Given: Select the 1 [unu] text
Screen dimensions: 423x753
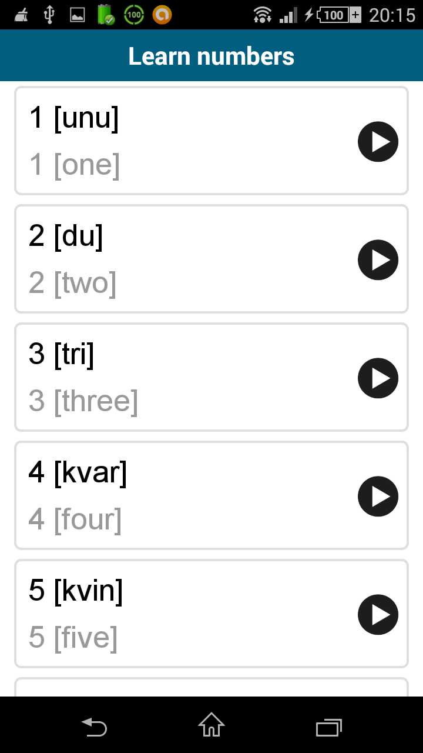Looking at the screenshot, I should coord(74,118).
